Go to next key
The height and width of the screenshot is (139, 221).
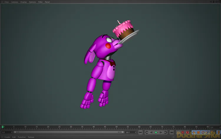coord(166,133)
